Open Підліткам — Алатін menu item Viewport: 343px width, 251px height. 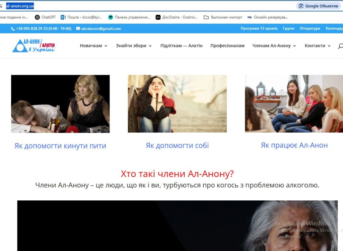point(181,46)
